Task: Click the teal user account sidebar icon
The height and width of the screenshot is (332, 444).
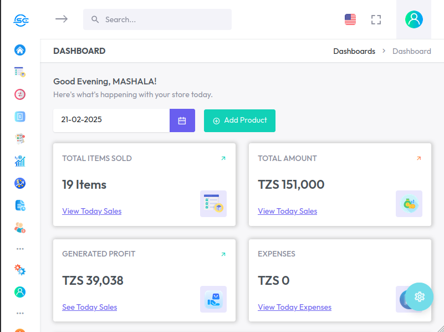Action: [20, 291]
